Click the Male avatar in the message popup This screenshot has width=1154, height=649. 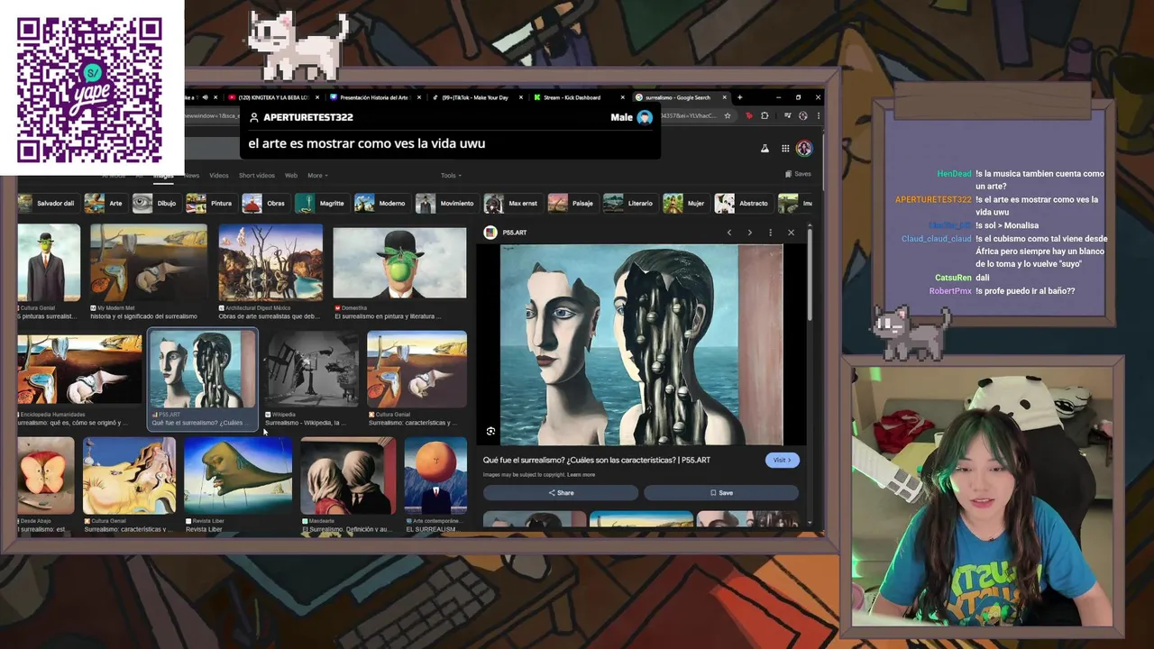pyautogui.click(x=645, y=117)
